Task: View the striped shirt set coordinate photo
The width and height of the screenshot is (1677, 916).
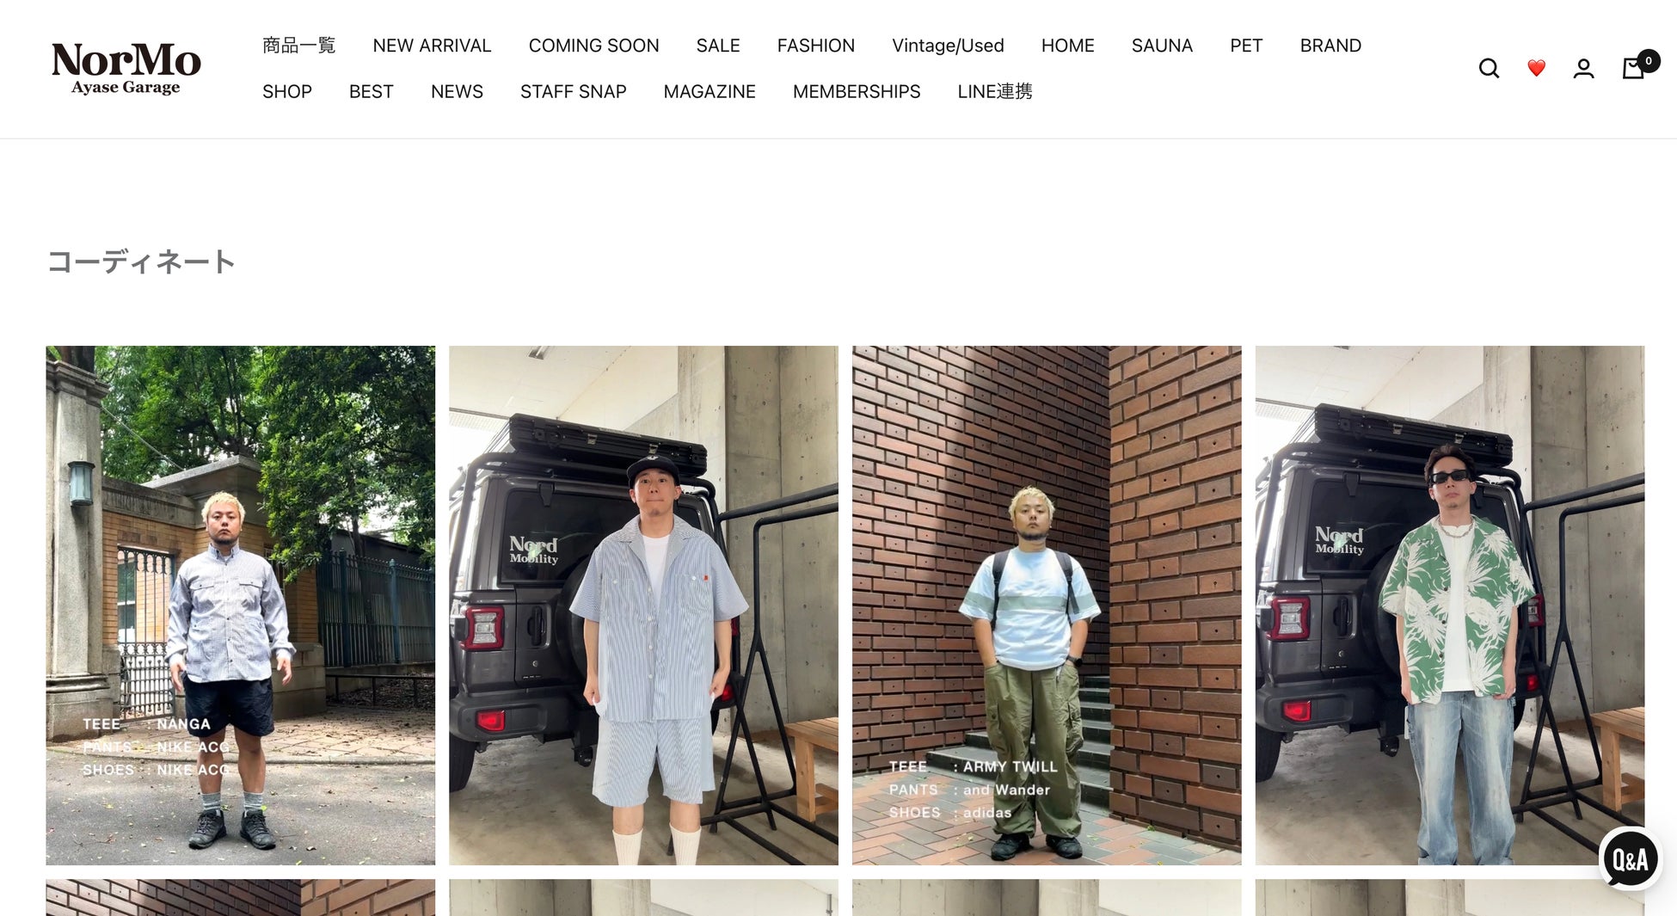Action: click(x=643, y=605)
